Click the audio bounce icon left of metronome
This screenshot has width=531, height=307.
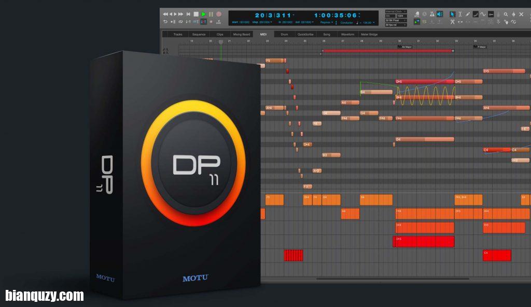417,14
